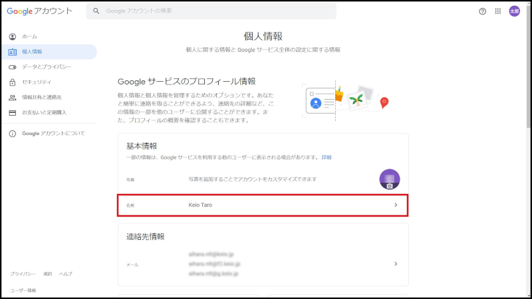Click the ホーム sidebar icon

pyautogui.click(x=13, y=37)
